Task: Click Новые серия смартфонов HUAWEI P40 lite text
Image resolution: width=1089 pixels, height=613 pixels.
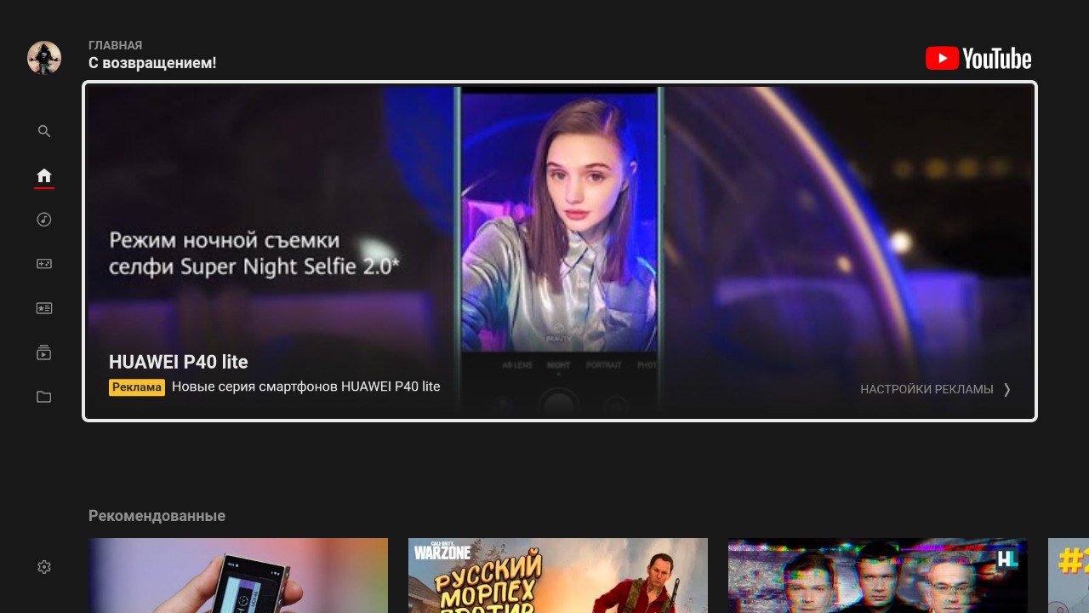Action: coord(306,387)
